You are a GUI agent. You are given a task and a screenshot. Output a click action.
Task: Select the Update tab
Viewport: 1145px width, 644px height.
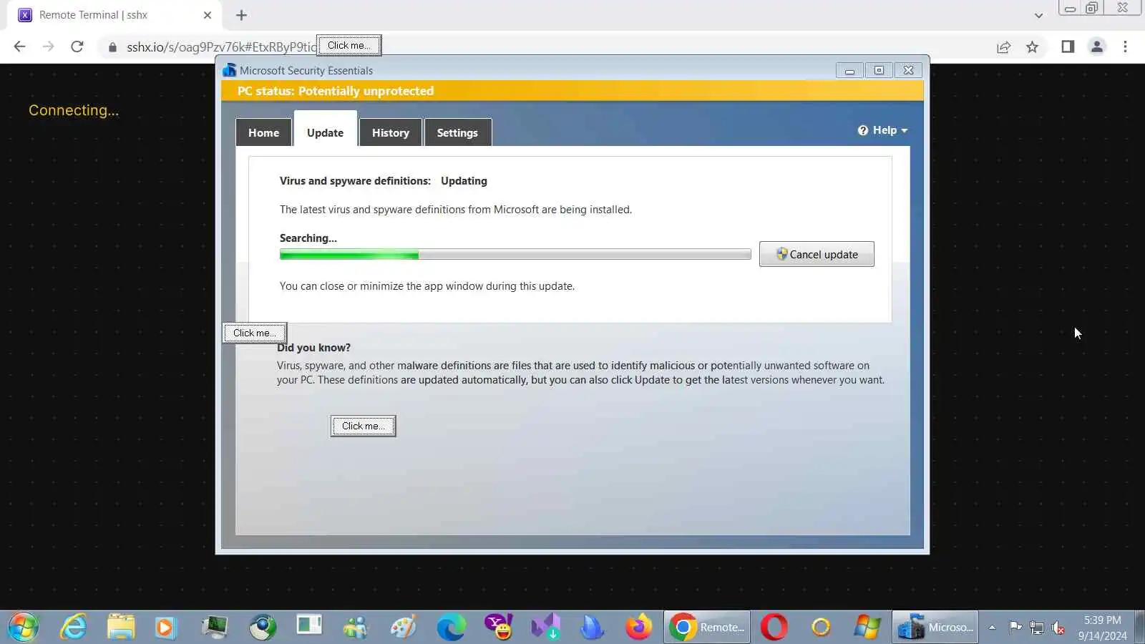pyautogui.click(x=325, y=130)
